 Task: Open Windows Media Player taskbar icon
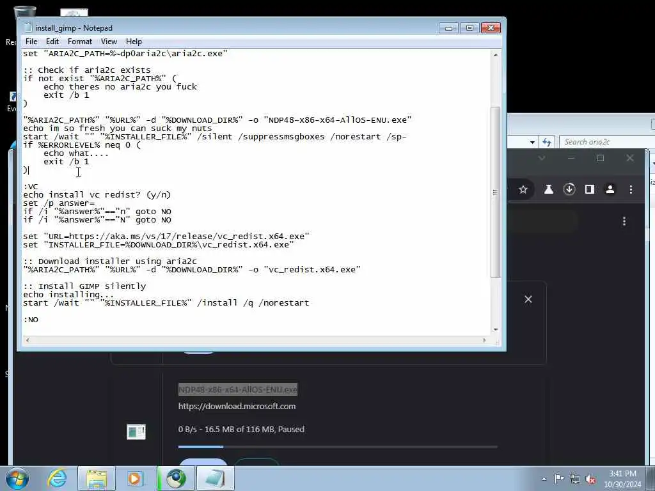pyautogui.click(x=134, y=478)
